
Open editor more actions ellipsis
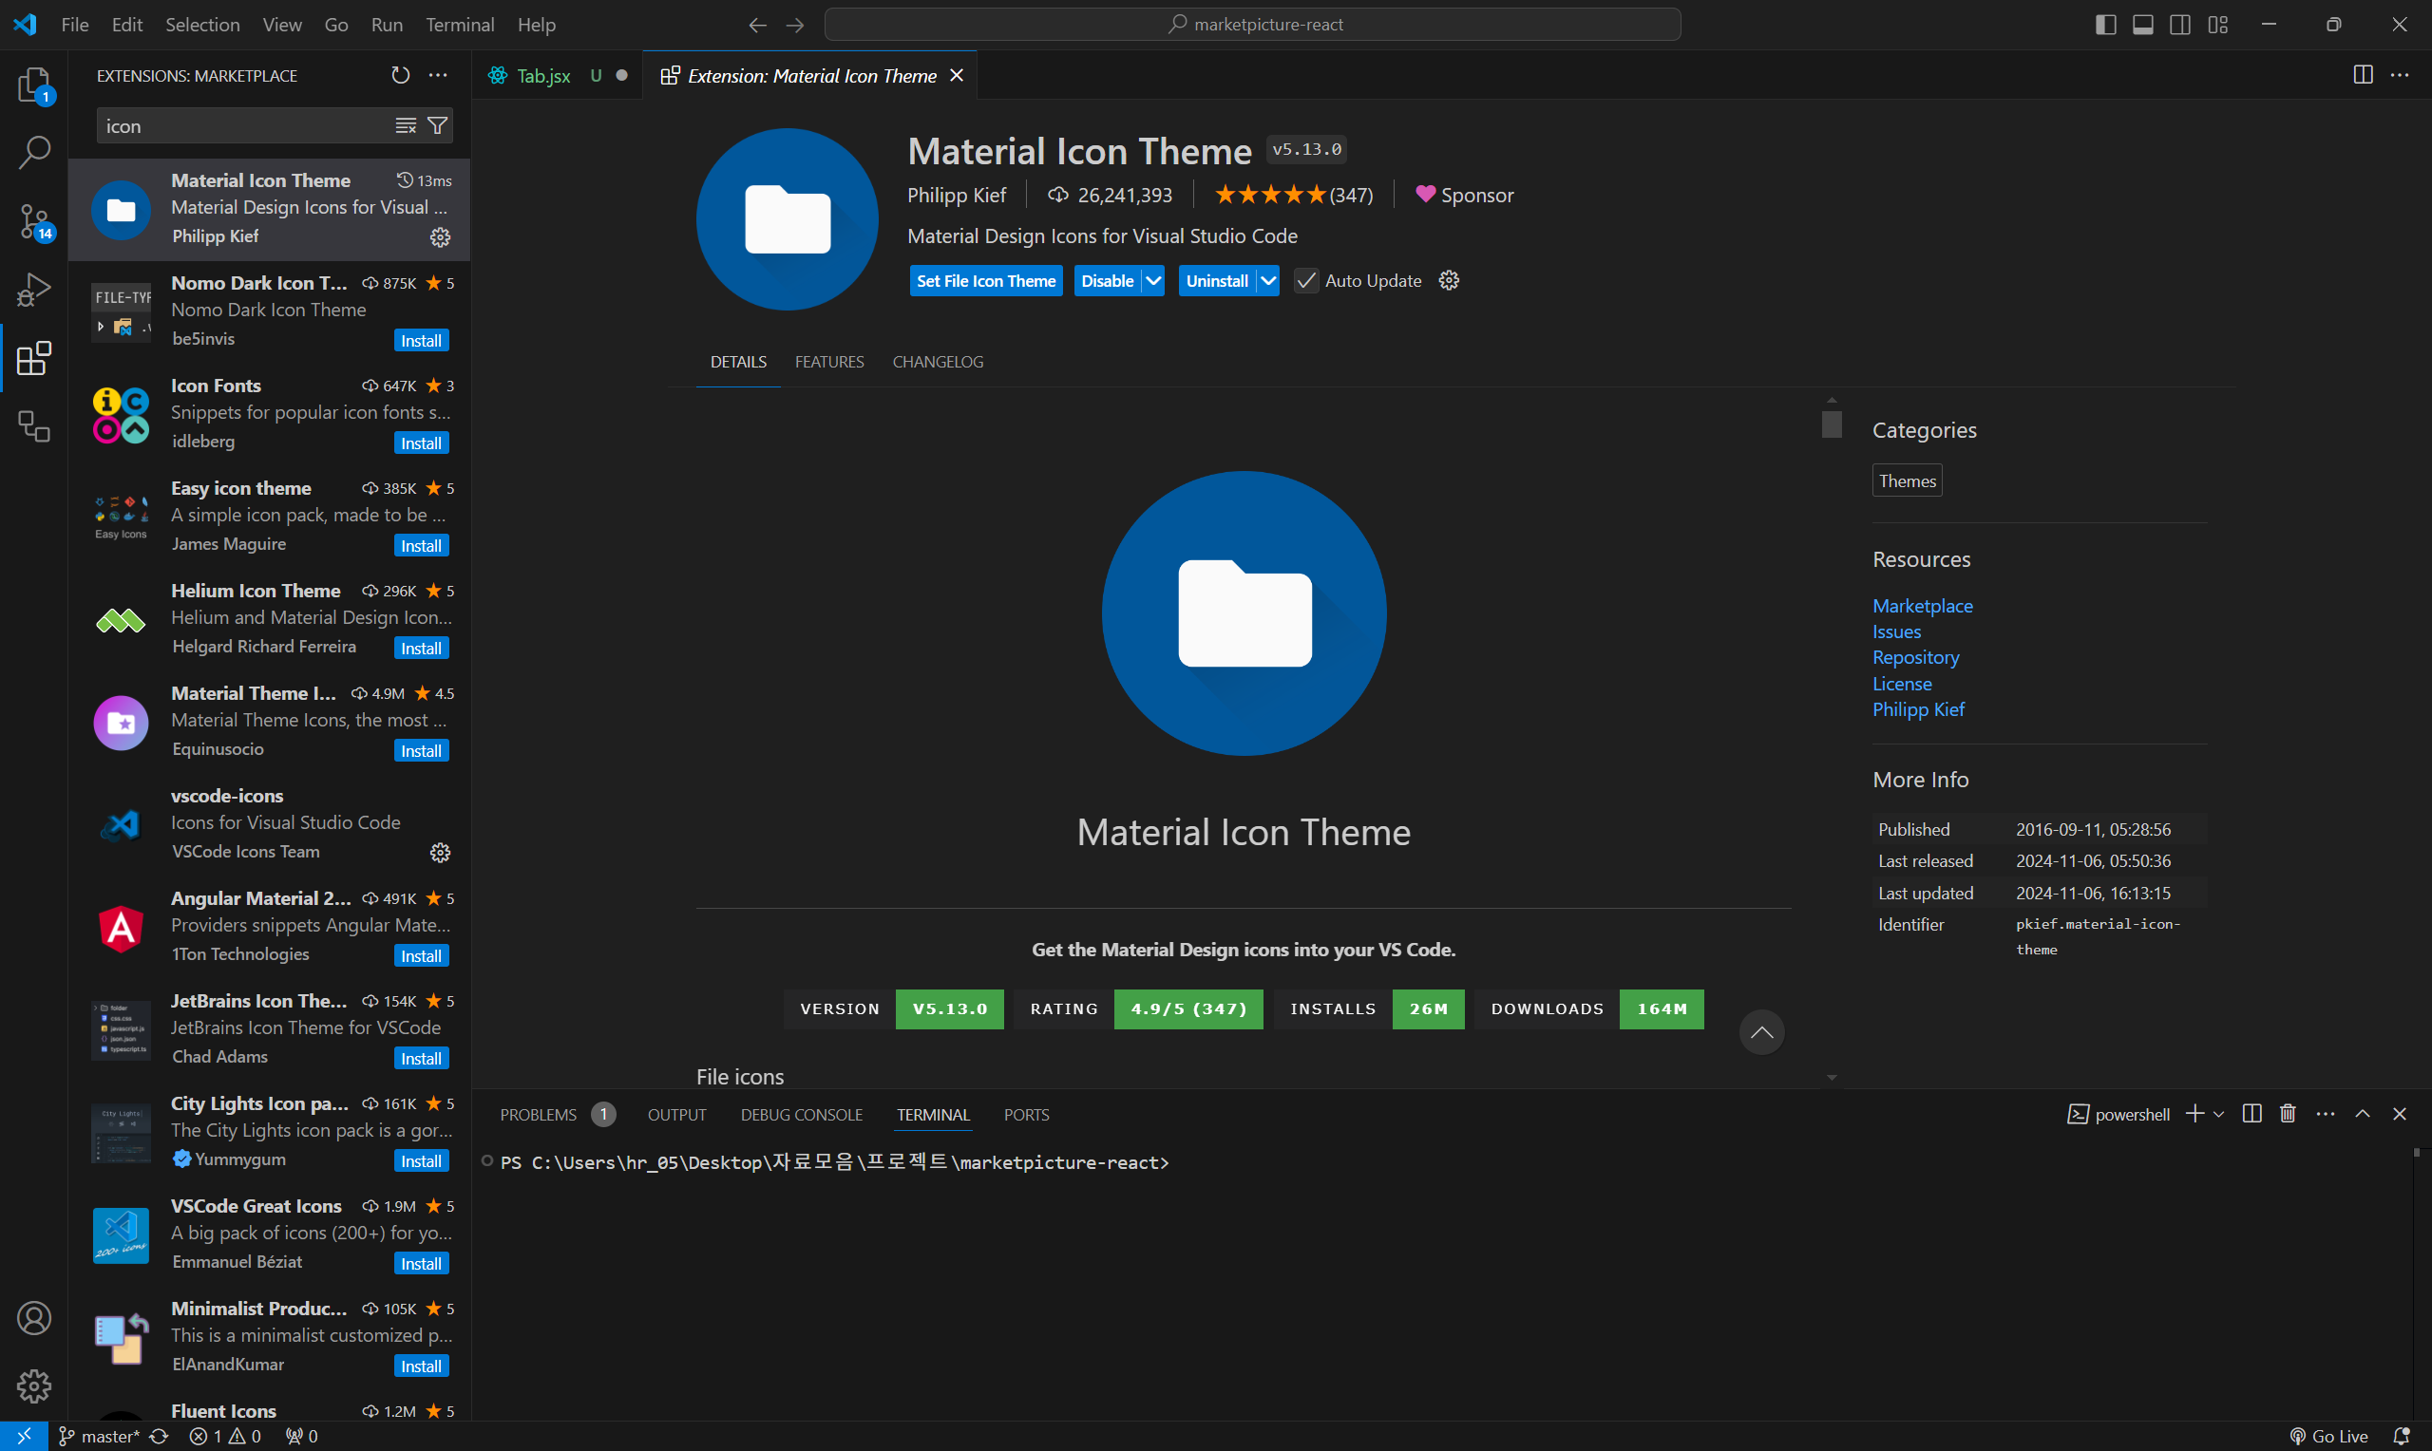point(2400,75)
